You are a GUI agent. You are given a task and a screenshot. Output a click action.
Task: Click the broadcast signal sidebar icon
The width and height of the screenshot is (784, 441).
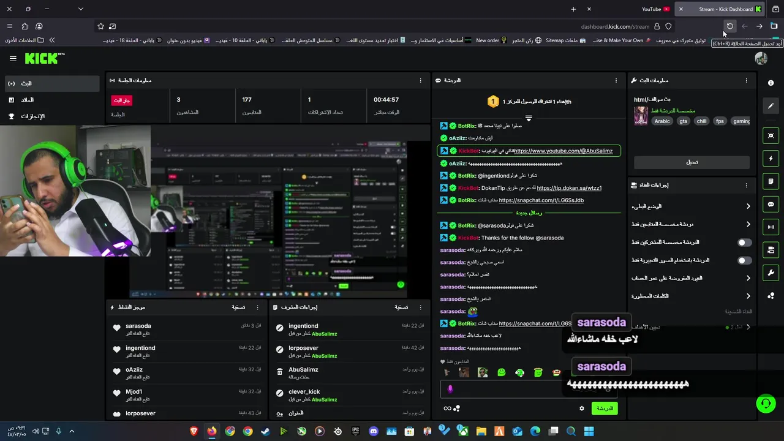click(771, 227)
